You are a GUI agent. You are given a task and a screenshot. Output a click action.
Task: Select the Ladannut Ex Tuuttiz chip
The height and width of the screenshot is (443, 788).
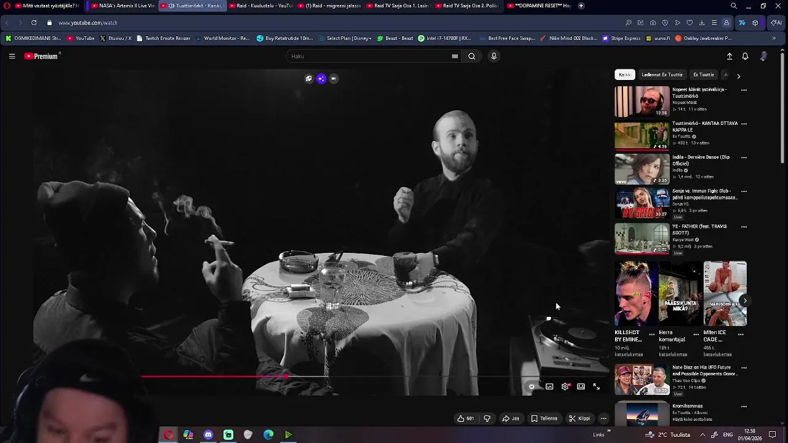click(x=662, y=74)
